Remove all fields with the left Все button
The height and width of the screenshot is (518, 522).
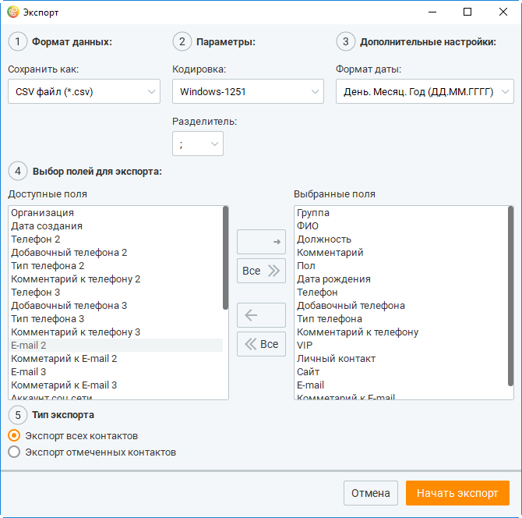coord(261,344)
